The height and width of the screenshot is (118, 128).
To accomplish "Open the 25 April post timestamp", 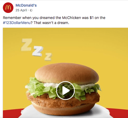I will tap(21, 10).
